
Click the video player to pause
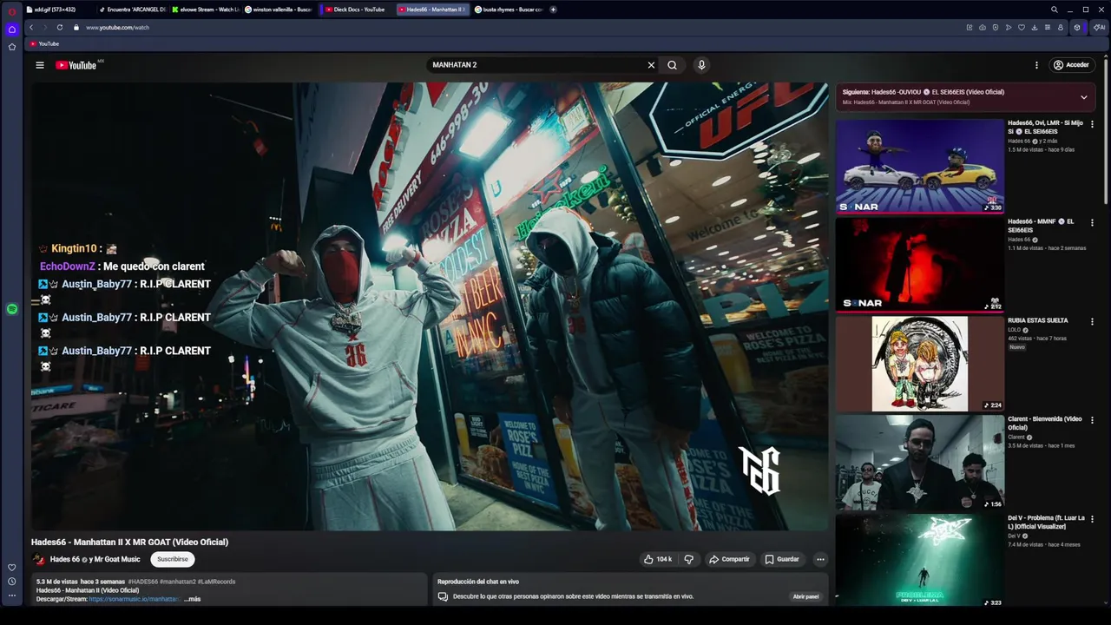click(430, 306)
